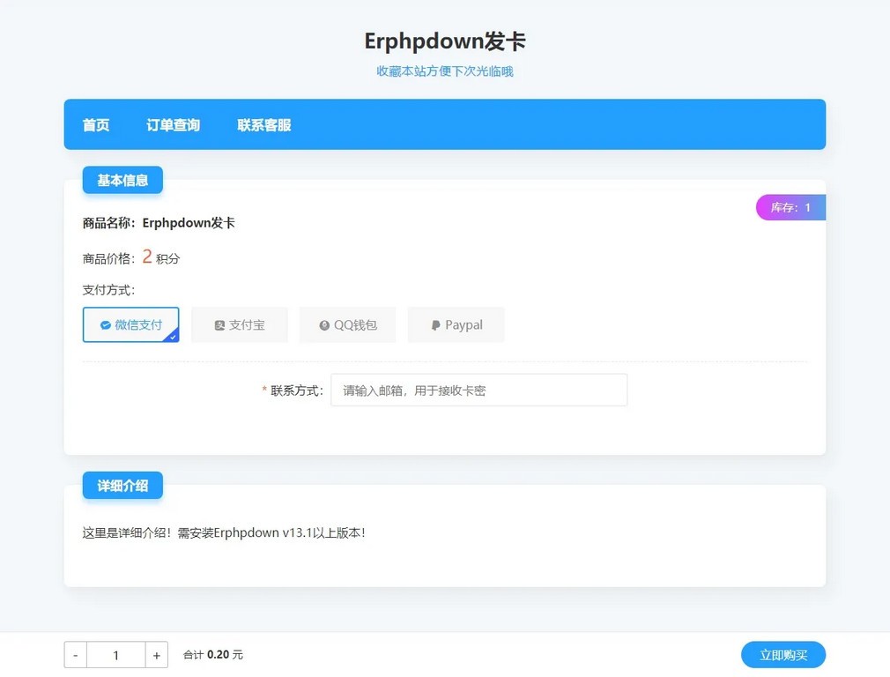890x677 pixels.
Task: Open the 首页 navigation item
Action: (96, 125)
